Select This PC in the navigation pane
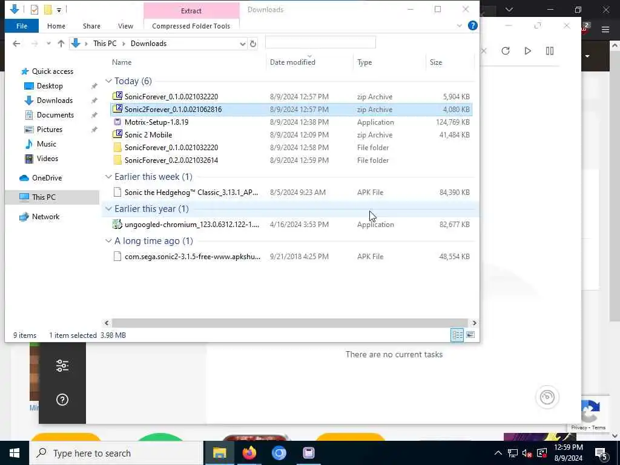This screenshot has width=620, height=465. (x=44, y=197)
